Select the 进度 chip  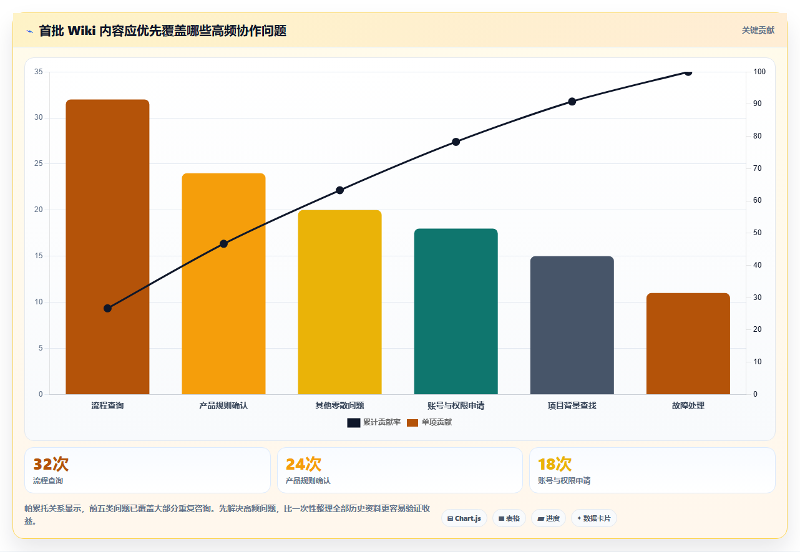coord(549,518)
